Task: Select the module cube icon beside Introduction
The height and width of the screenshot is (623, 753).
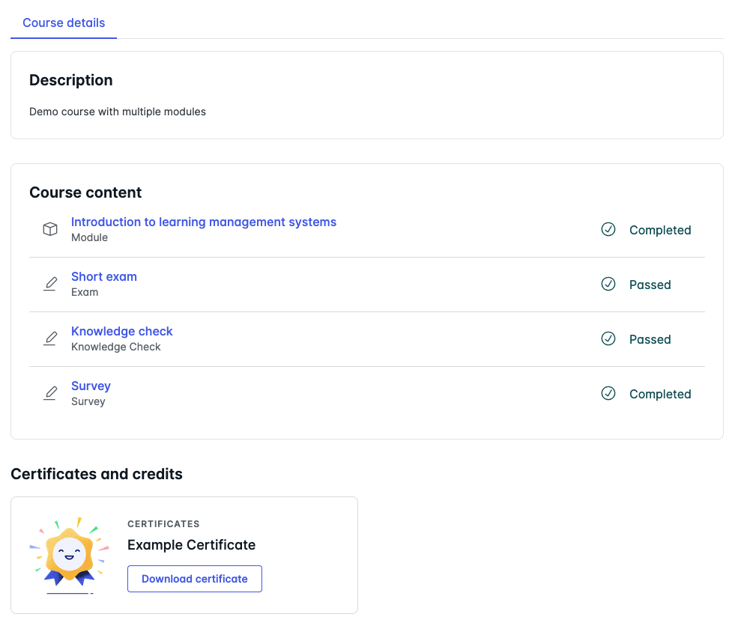Action: [49, 228]
